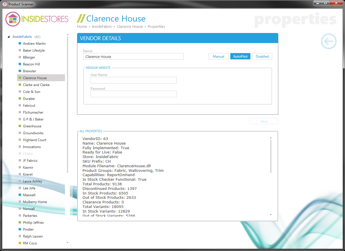Select Brewster vendor
Screen dimensions: 345x251
[x=30, y=71]
